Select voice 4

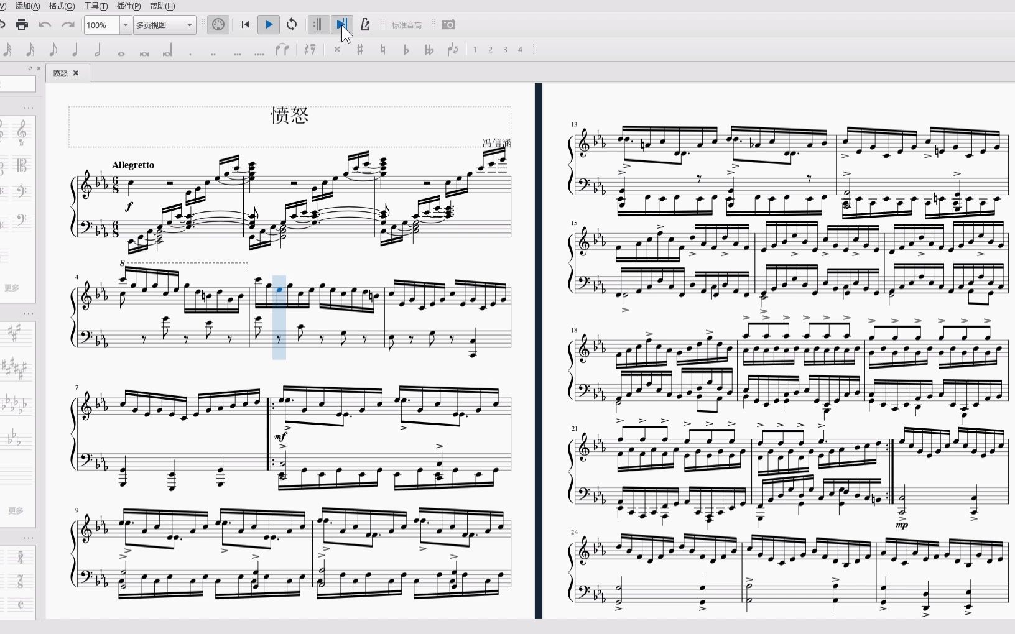(521, 50)
